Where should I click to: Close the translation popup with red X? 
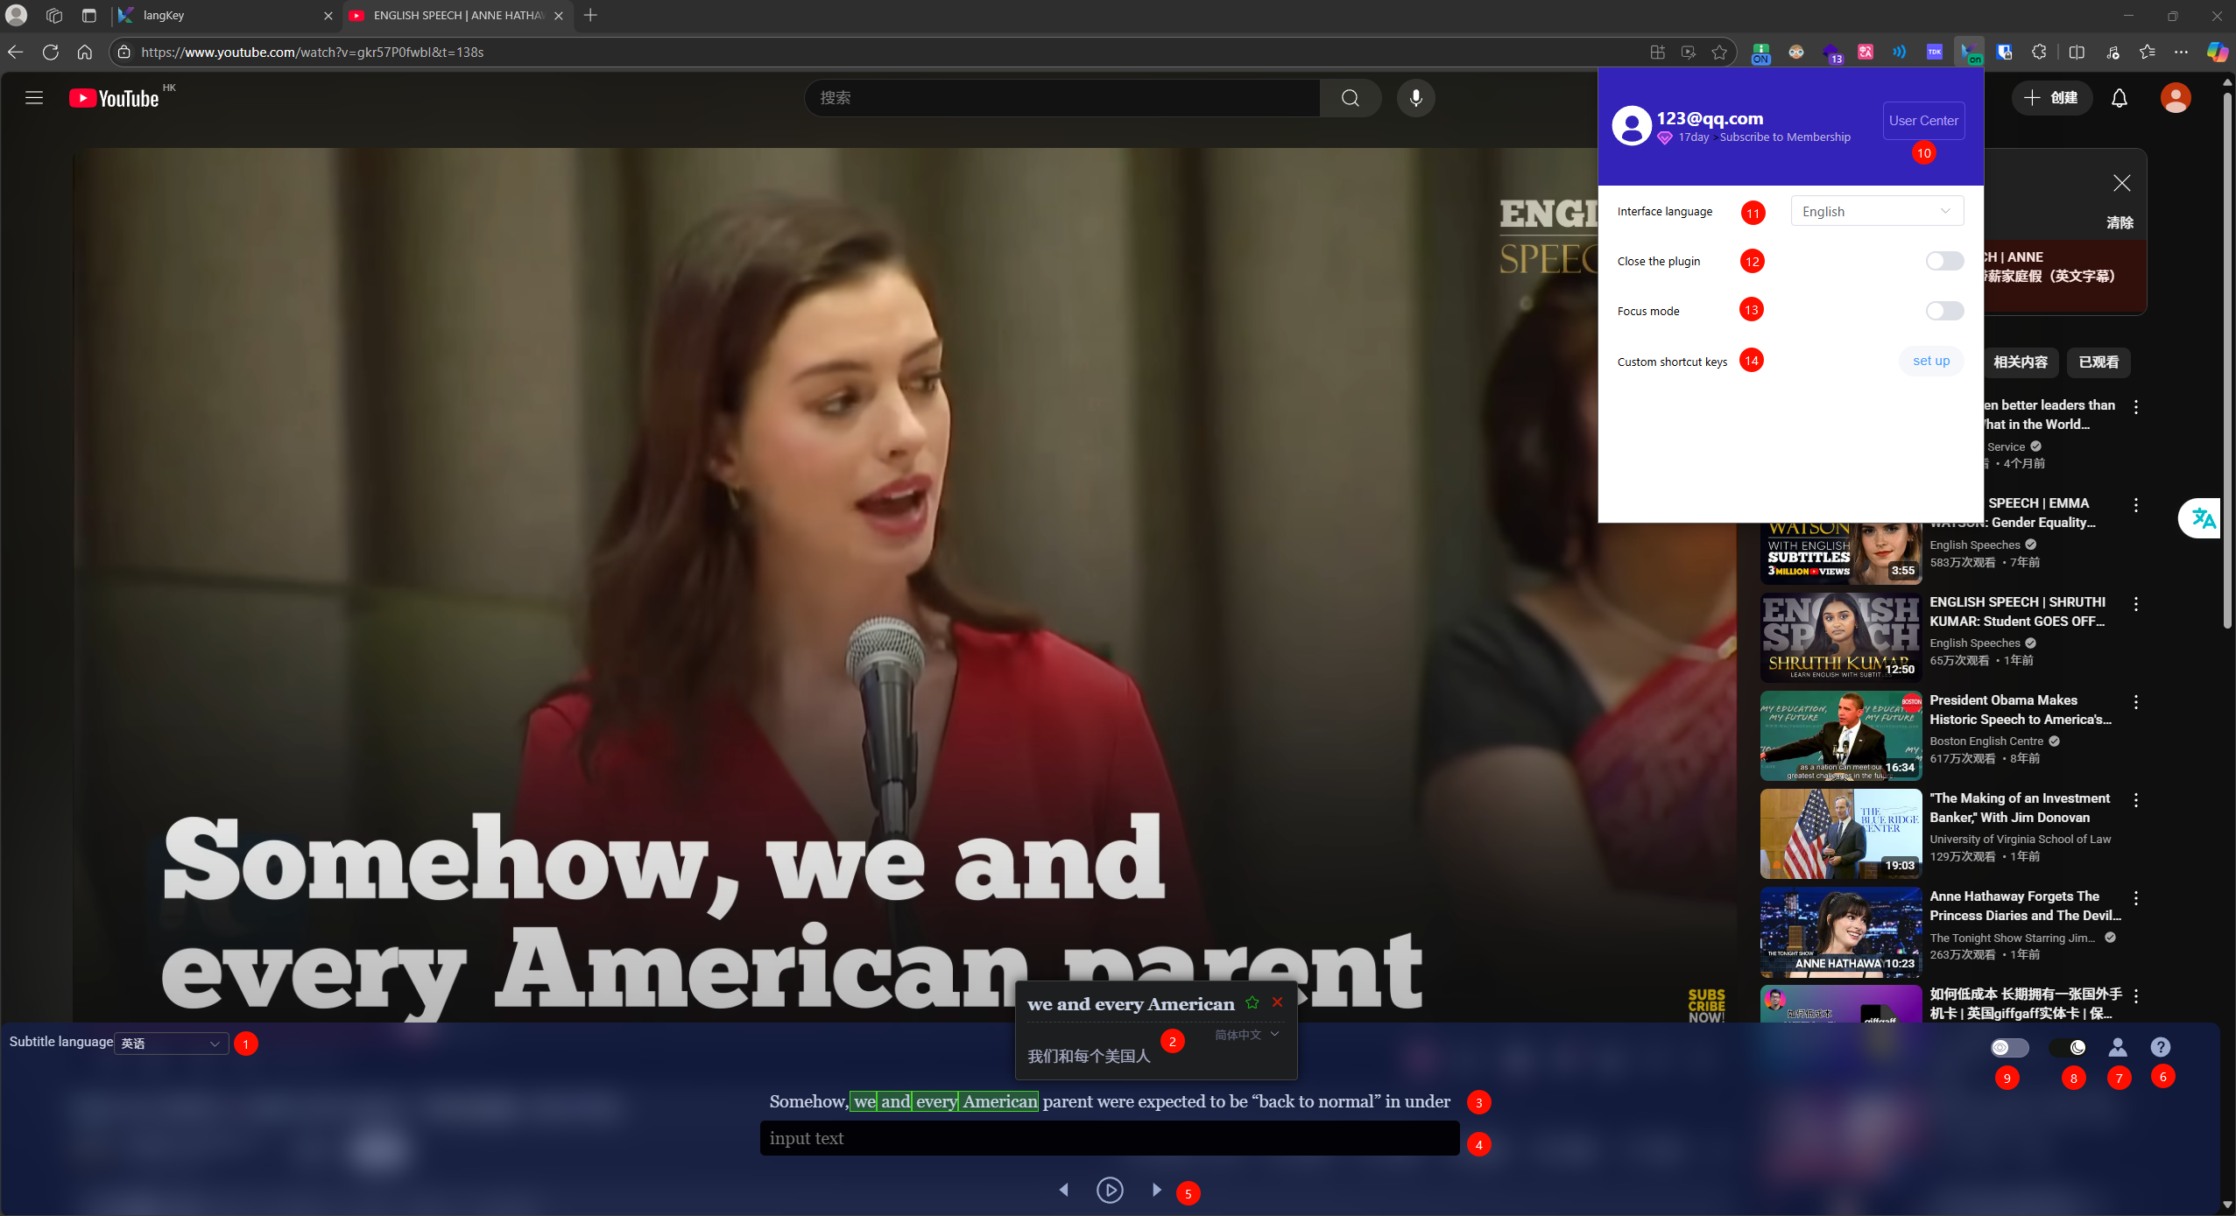(1277, 1002)
